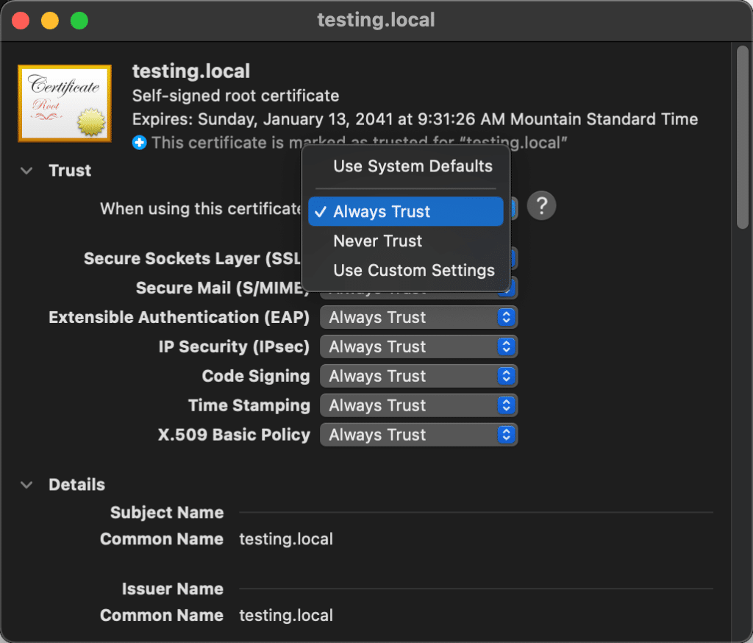Choose Use Custom Settings option
The width and height of the screenshot is (753, 643).
coord(413,271)
